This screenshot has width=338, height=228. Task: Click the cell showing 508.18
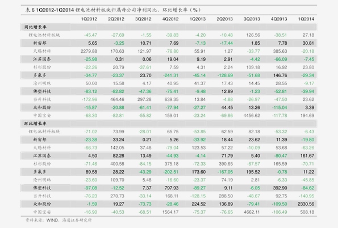click(307, 212)
